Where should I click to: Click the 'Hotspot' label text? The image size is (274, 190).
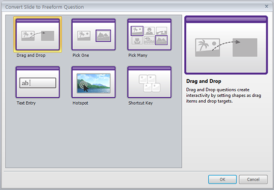click(80, 103)
